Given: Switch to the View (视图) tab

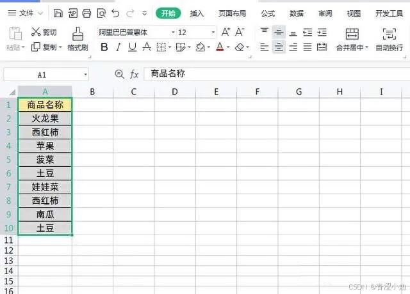Looking at the screenshot, I should (354, 13).
